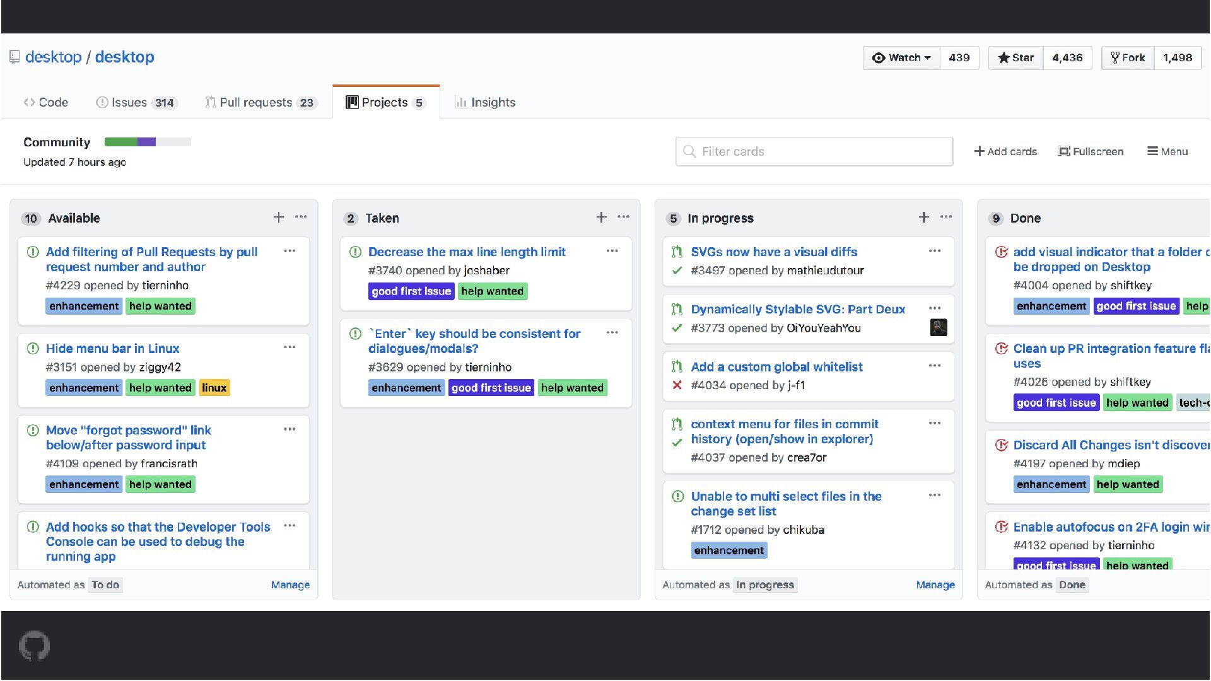Open the Watch dropdown
The image size is (1211, 681).
coord(901,57)
